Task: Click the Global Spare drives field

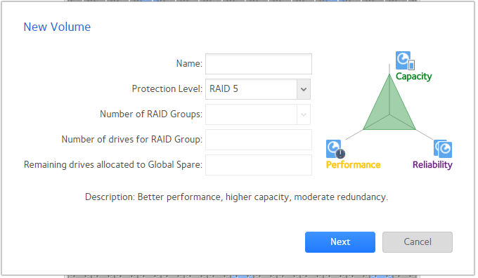Action: click(x=259, y=165)
